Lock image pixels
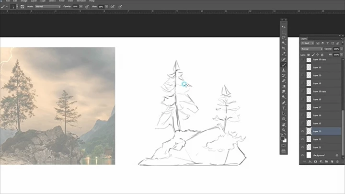 coord(313,55)
